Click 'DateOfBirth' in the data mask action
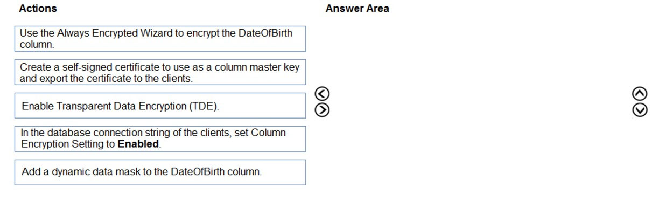Screen dimensions: 652x201 [x=196, y=172]
